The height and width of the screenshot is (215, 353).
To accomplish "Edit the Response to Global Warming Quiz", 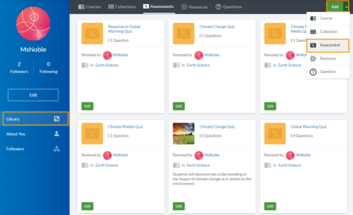I will pyautogui.click(x=87, y=106).
